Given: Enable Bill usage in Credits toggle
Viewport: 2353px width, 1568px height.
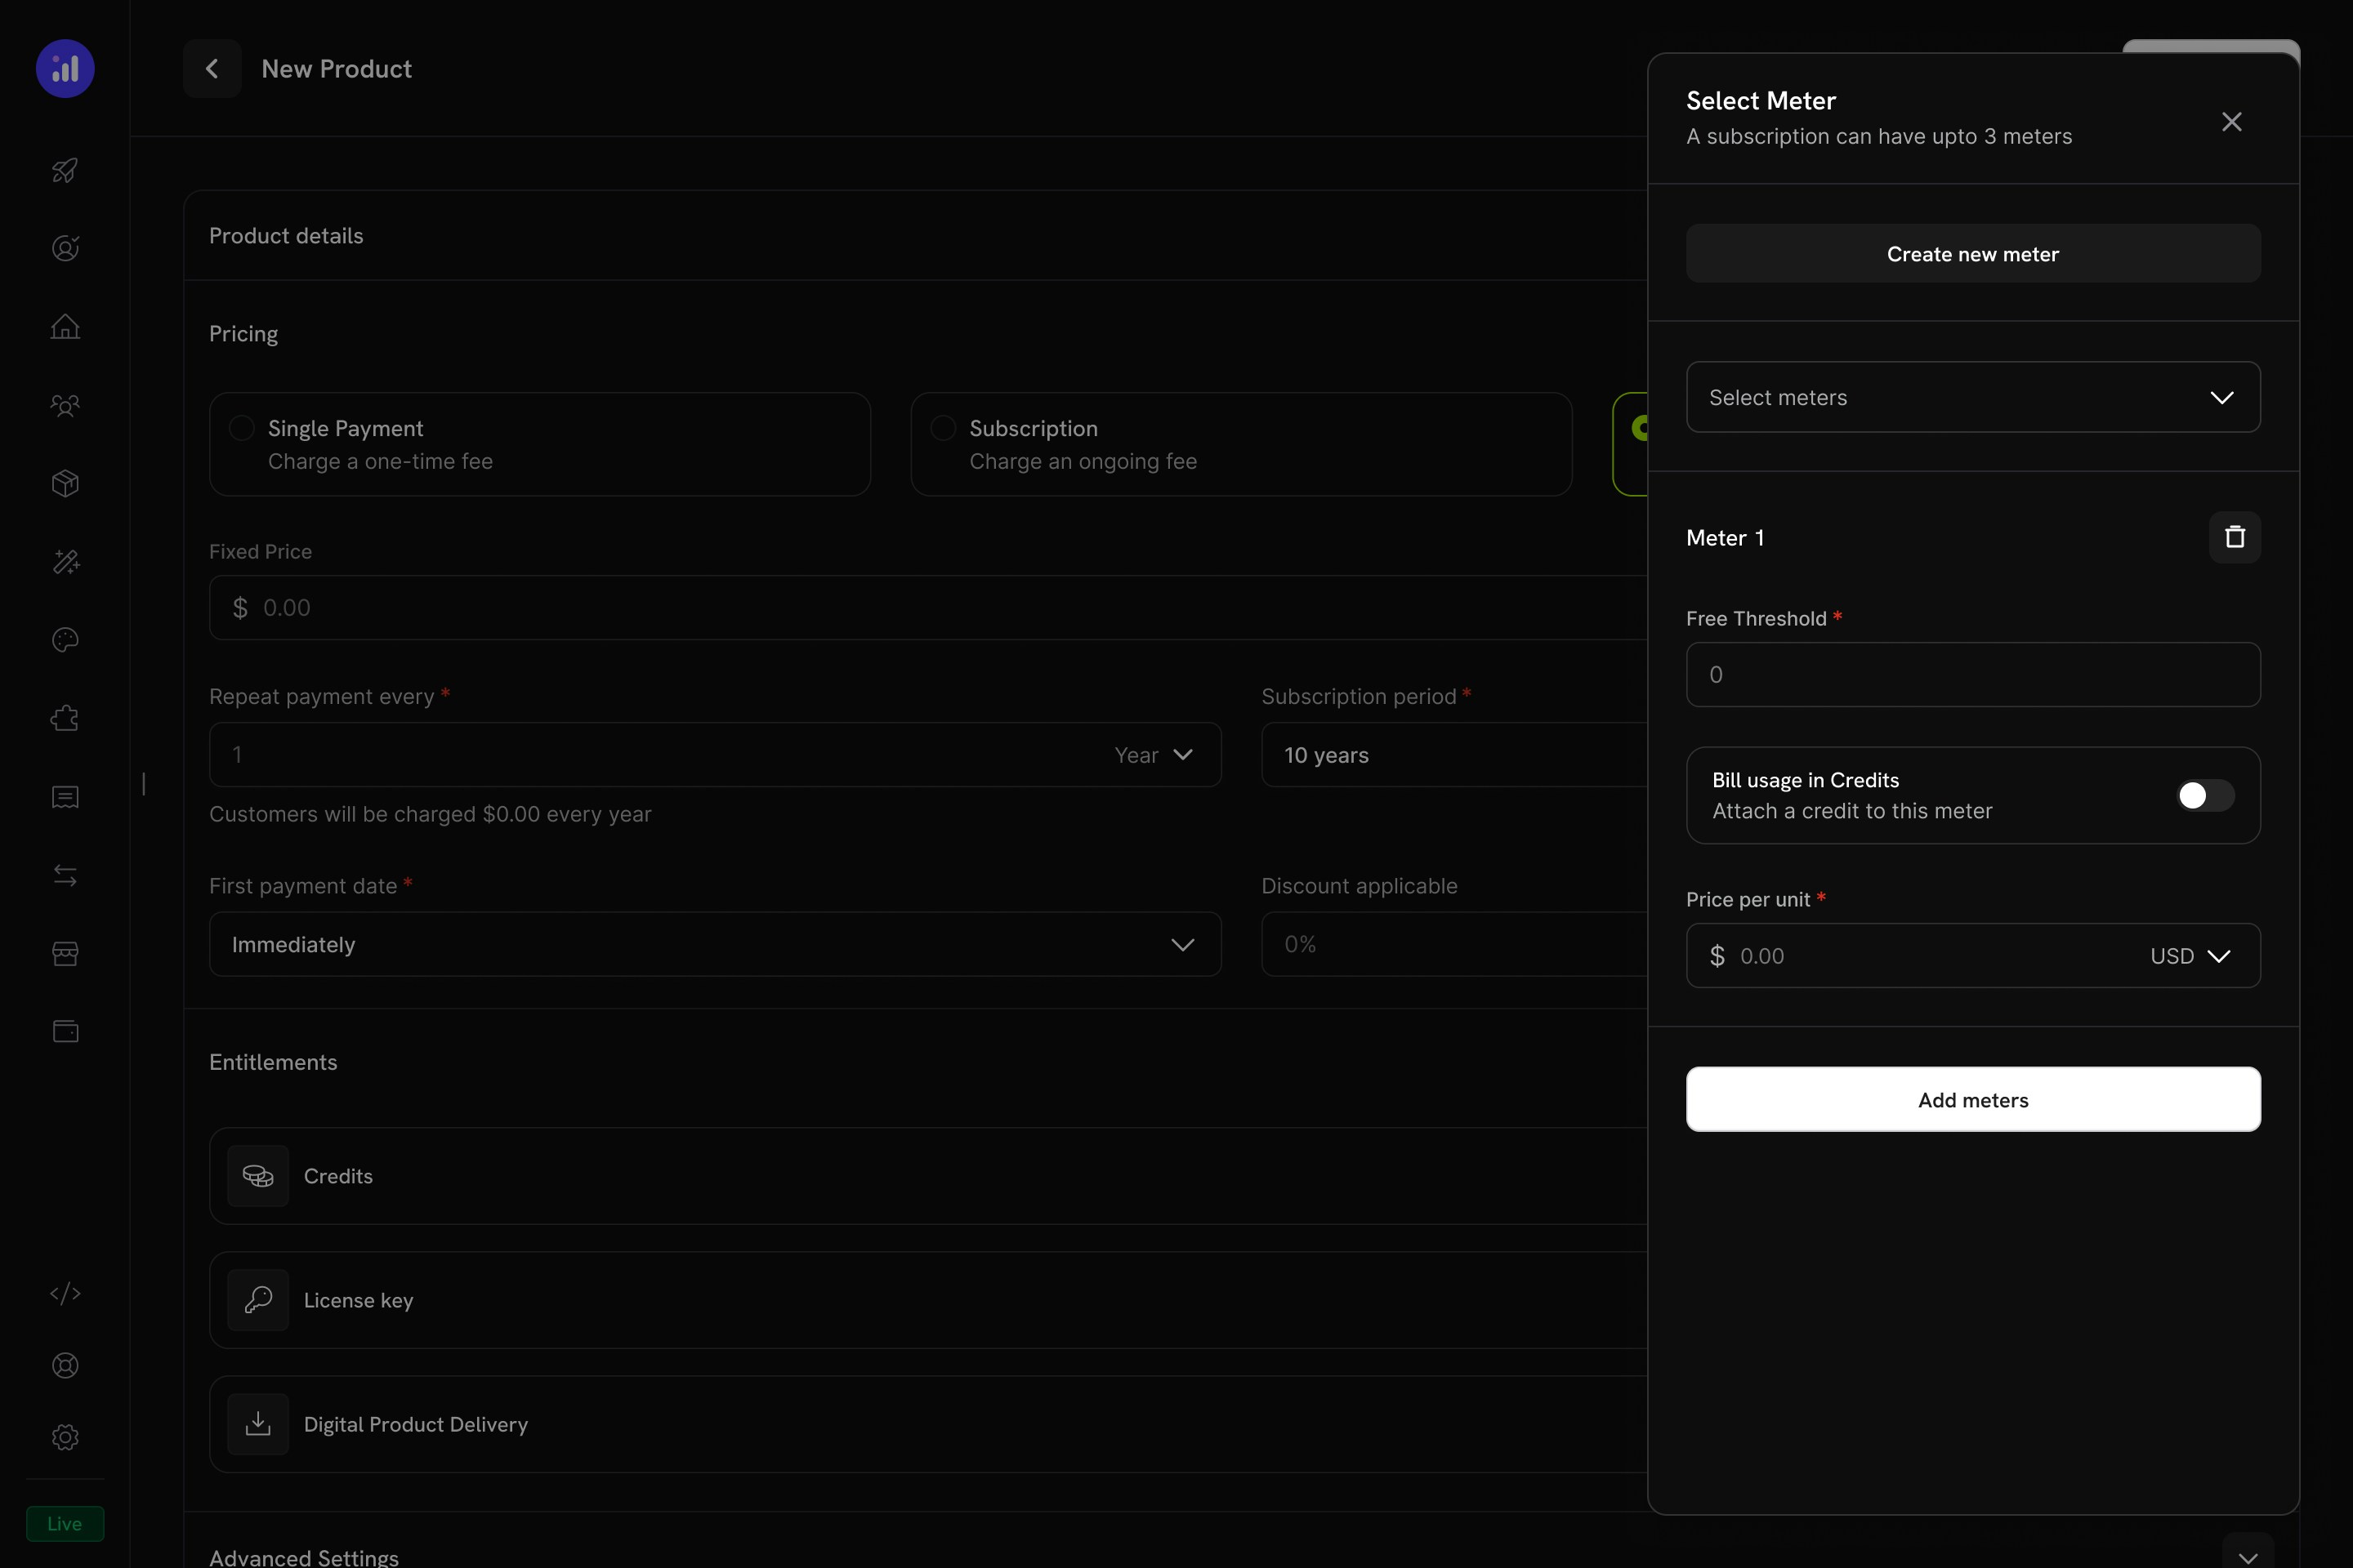Looking at the screenshot, I should click(x=2204, y=795).
